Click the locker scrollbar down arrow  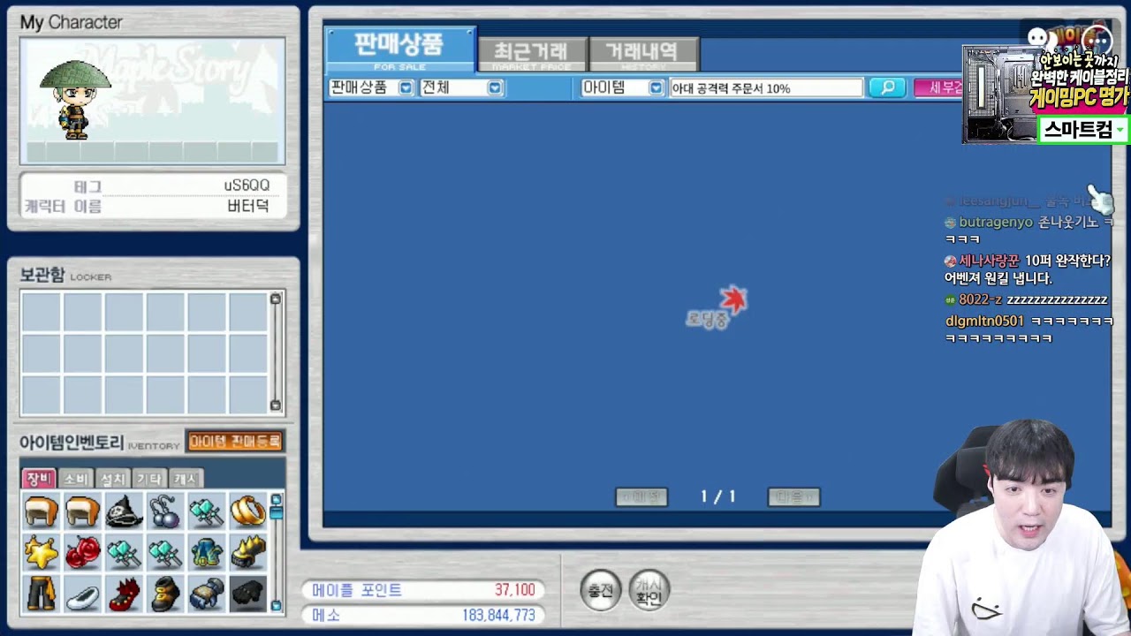[x=276, y=405]
